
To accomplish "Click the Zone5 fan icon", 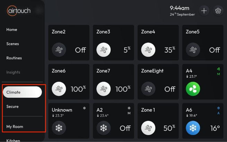I will point(193,50).
